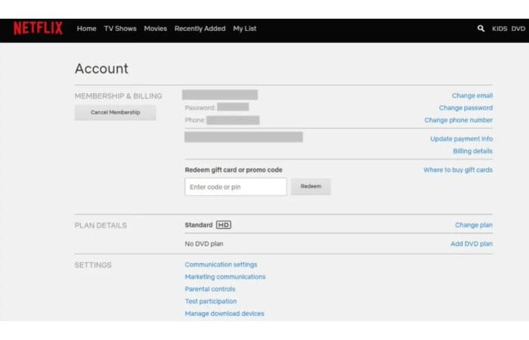The image size is (529, 340).
Task: Open Marketing communications settings
Action: click(x=225, y=277)
